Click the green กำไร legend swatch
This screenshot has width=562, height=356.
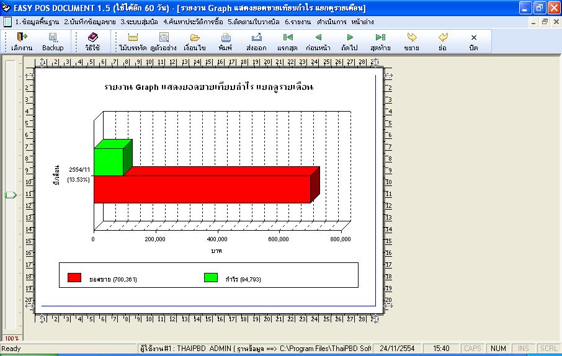[211, 277]
